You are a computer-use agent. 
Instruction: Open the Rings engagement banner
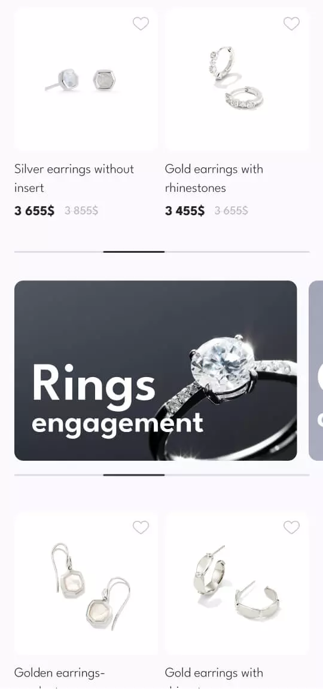tap(156, 370)
